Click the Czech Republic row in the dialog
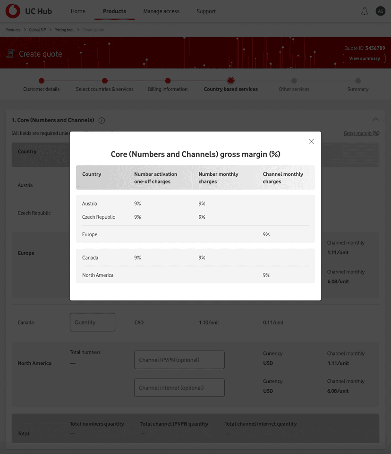 pos(195,217)
